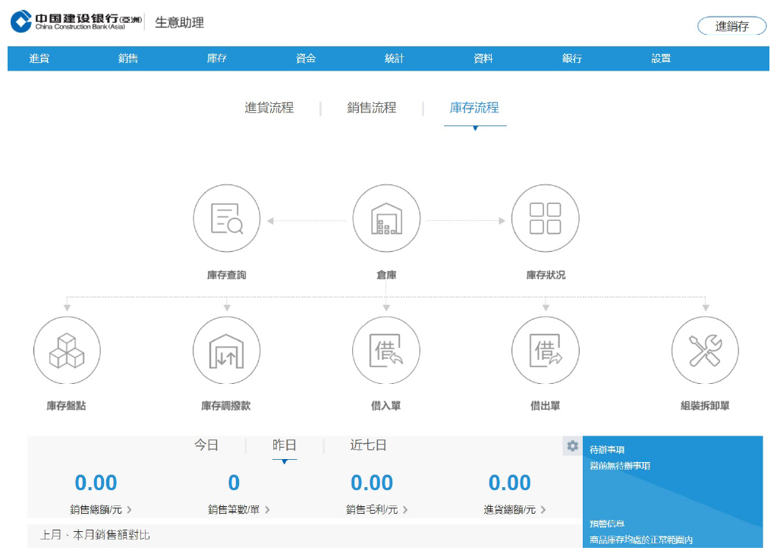Screen dimensions: 777x560
Task: Click the 當前無待辦事項 message
Action: [620, 466]
